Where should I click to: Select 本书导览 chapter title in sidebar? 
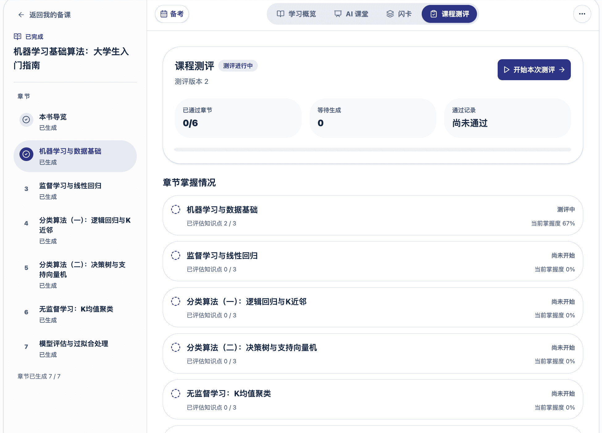(x=53, y=117)
